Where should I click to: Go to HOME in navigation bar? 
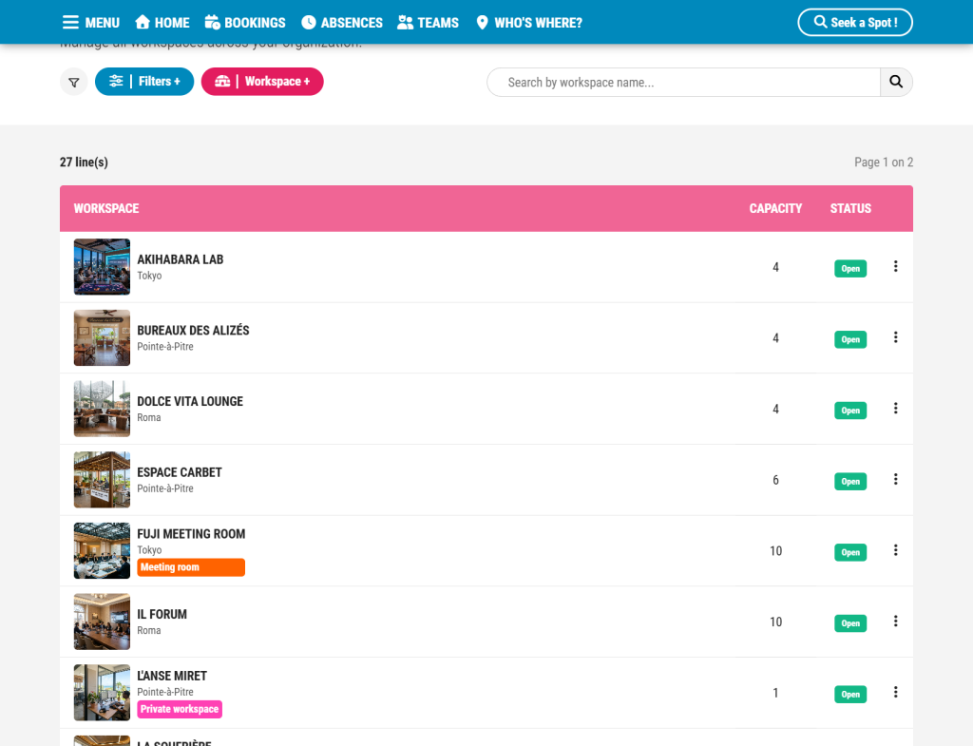click(162, 23)
